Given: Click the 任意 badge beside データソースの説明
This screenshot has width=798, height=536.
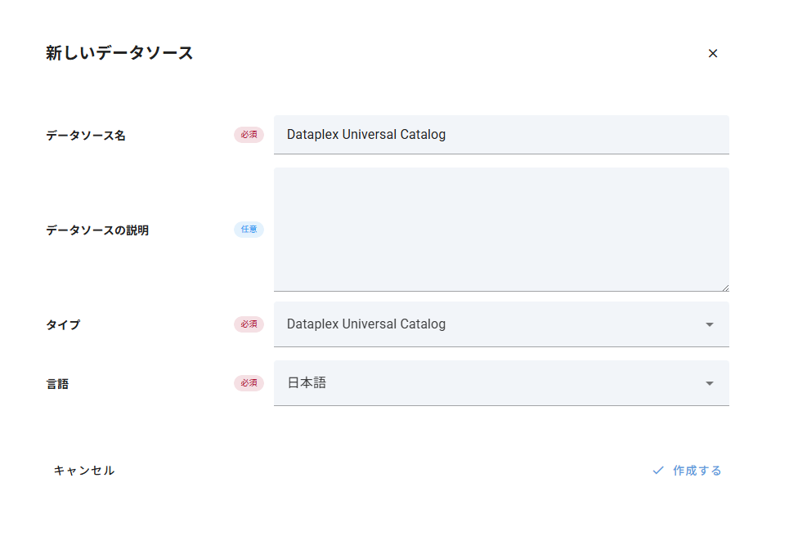Looking at the screenshot, I should [249, 230].
